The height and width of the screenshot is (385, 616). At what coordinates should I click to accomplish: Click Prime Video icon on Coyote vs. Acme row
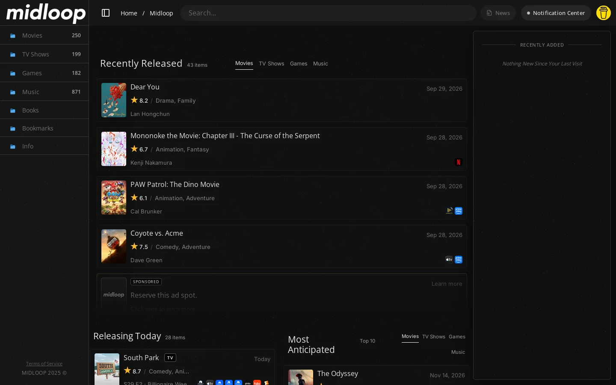coord(459,260)
